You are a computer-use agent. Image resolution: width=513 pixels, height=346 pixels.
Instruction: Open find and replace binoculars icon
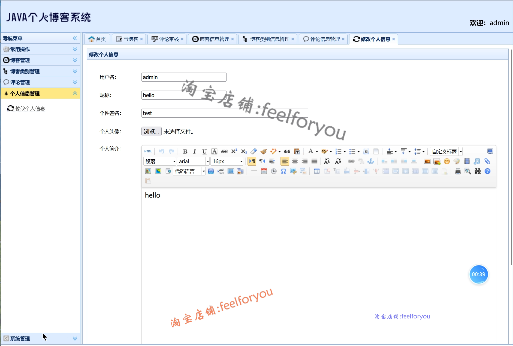[x=478, y=171]
